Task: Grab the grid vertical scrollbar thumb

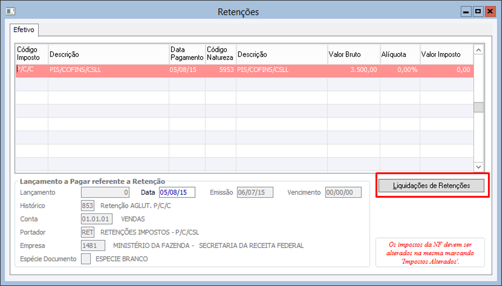Action: coord(478,107)
